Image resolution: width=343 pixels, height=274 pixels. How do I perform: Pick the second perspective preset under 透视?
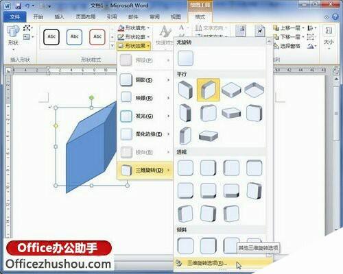point(209,168)
